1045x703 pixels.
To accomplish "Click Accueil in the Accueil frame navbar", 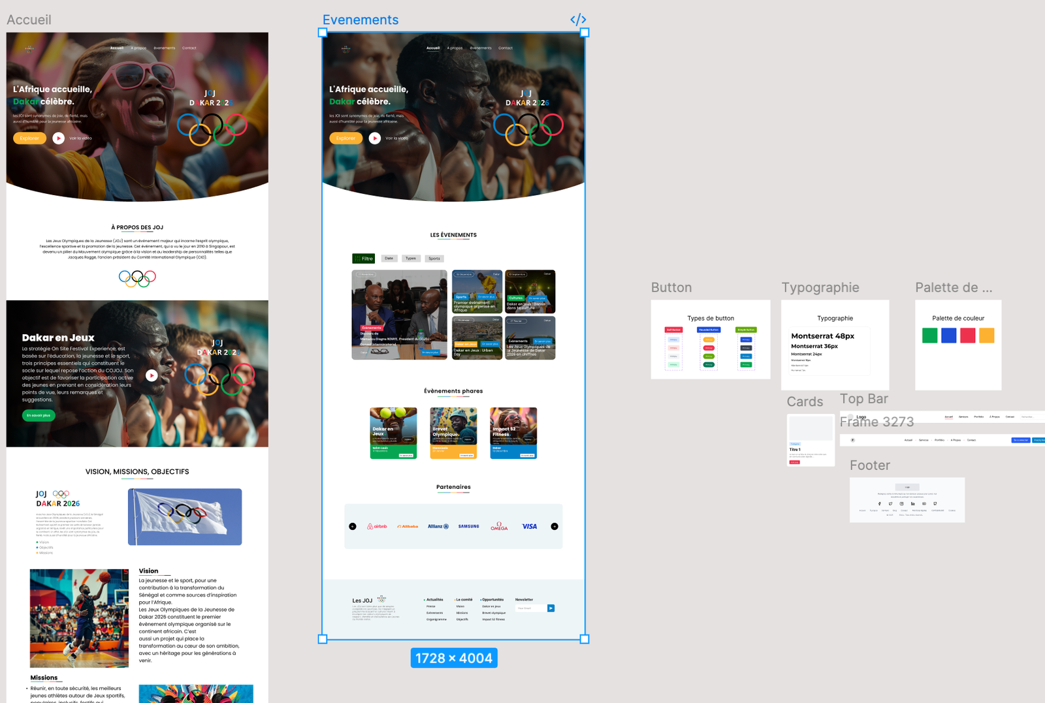I will (117, 48).
